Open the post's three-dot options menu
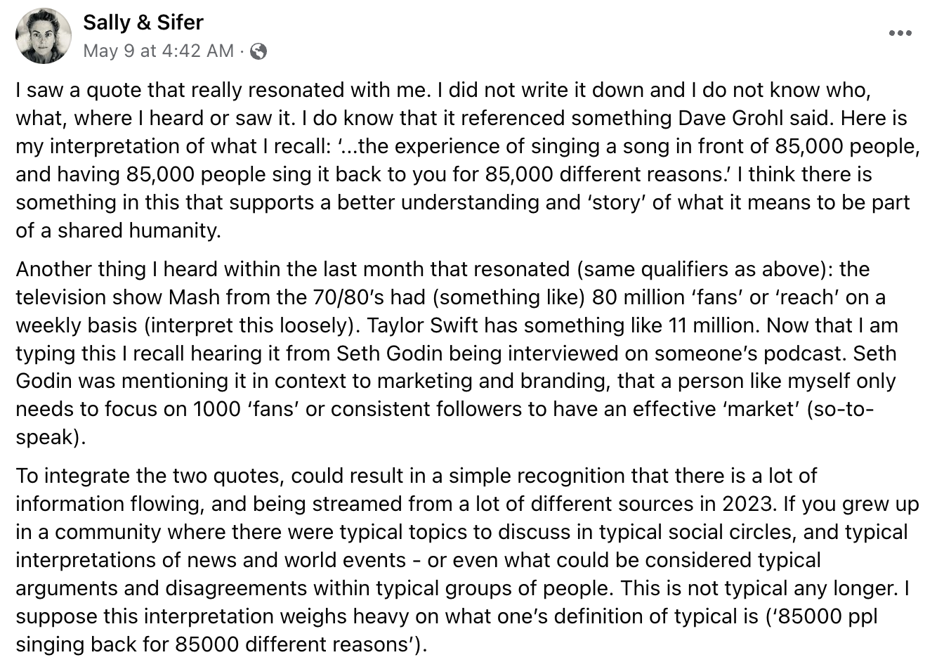Image resolution: width=944 pixels, height=662 pixels. 900,33
